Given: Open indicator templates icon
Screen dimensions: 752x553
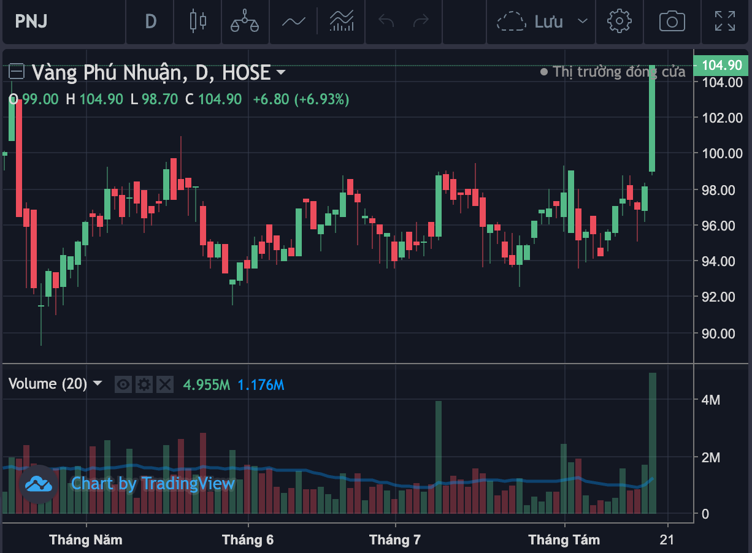Looking at the screenshot, I should (x=342, y=21).
